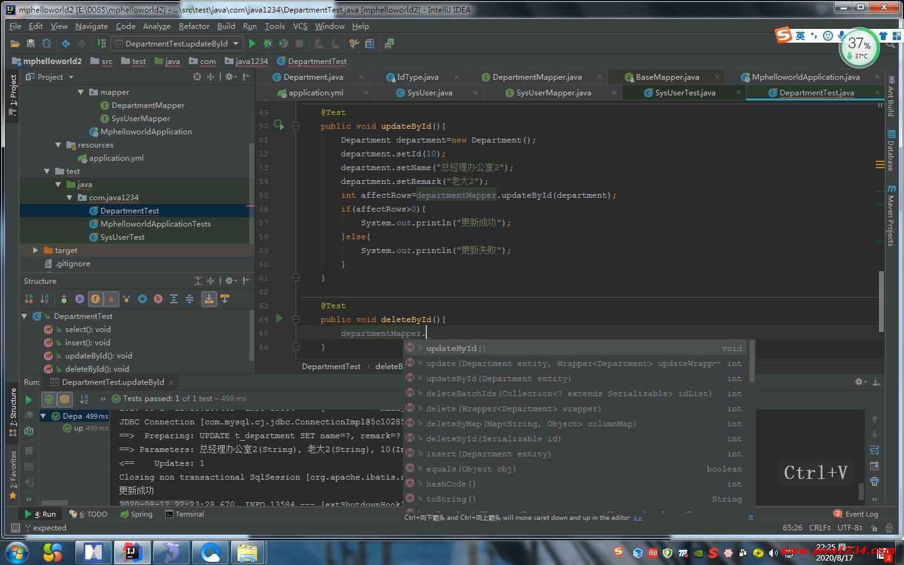
Task: Click the run gutter icon at line 64
Action: pyautogui.click(x=279, y=319)
